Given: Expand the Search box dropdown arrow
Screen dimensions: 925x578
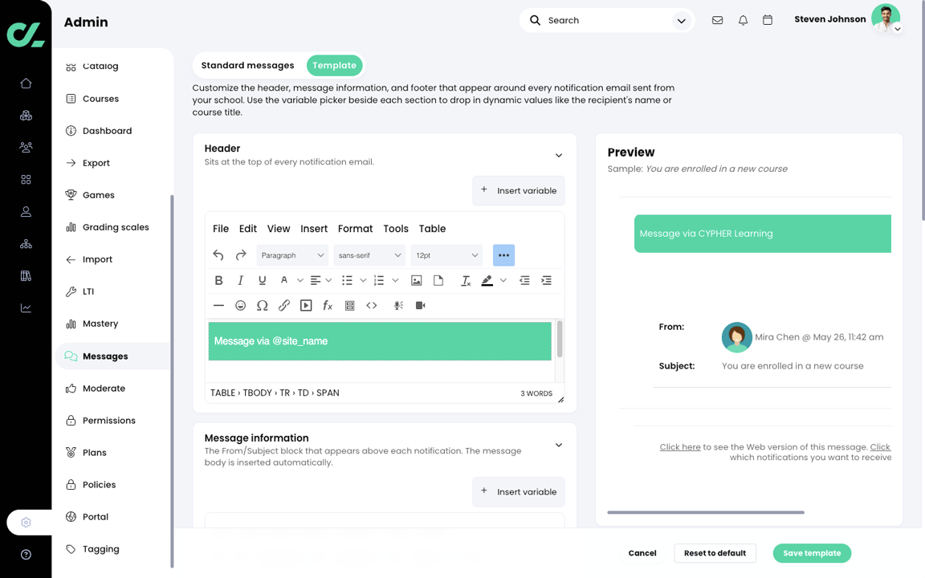Looking at the screenshot, I should (682, 21).
